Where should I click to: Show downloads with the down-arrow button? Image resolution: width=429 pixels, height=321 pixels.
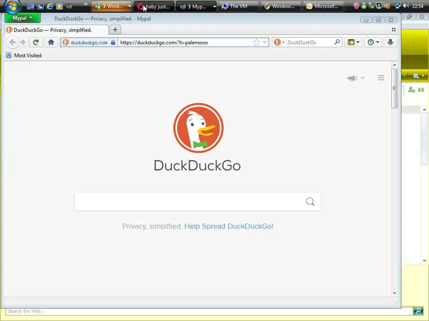click(390, 42)
